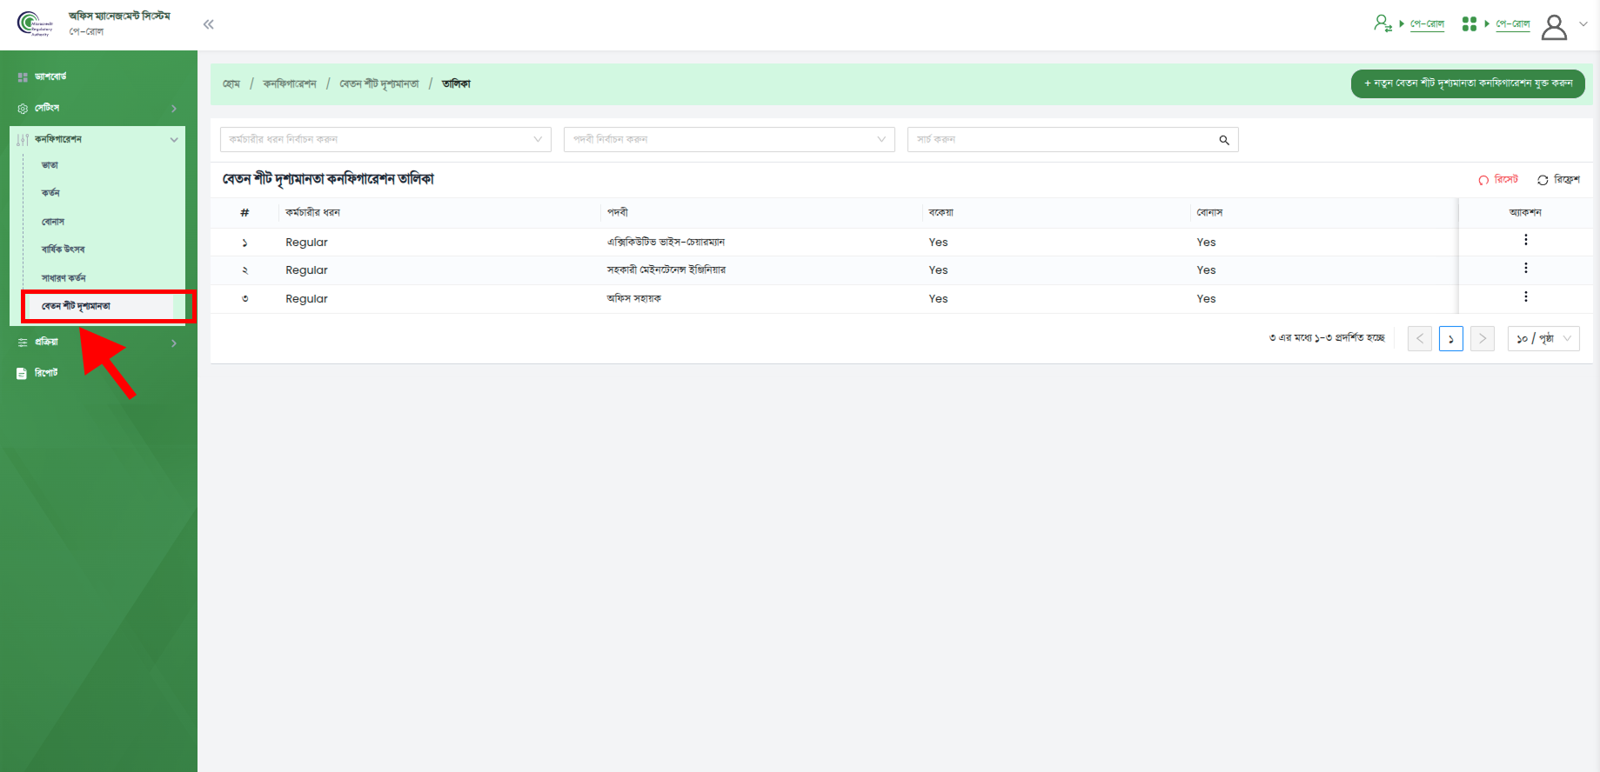Open the সাধারণ কর্তন submenu item
The height and width of the screenshot is (772, 1600).
pyautogui.click(x=64, y=278)
